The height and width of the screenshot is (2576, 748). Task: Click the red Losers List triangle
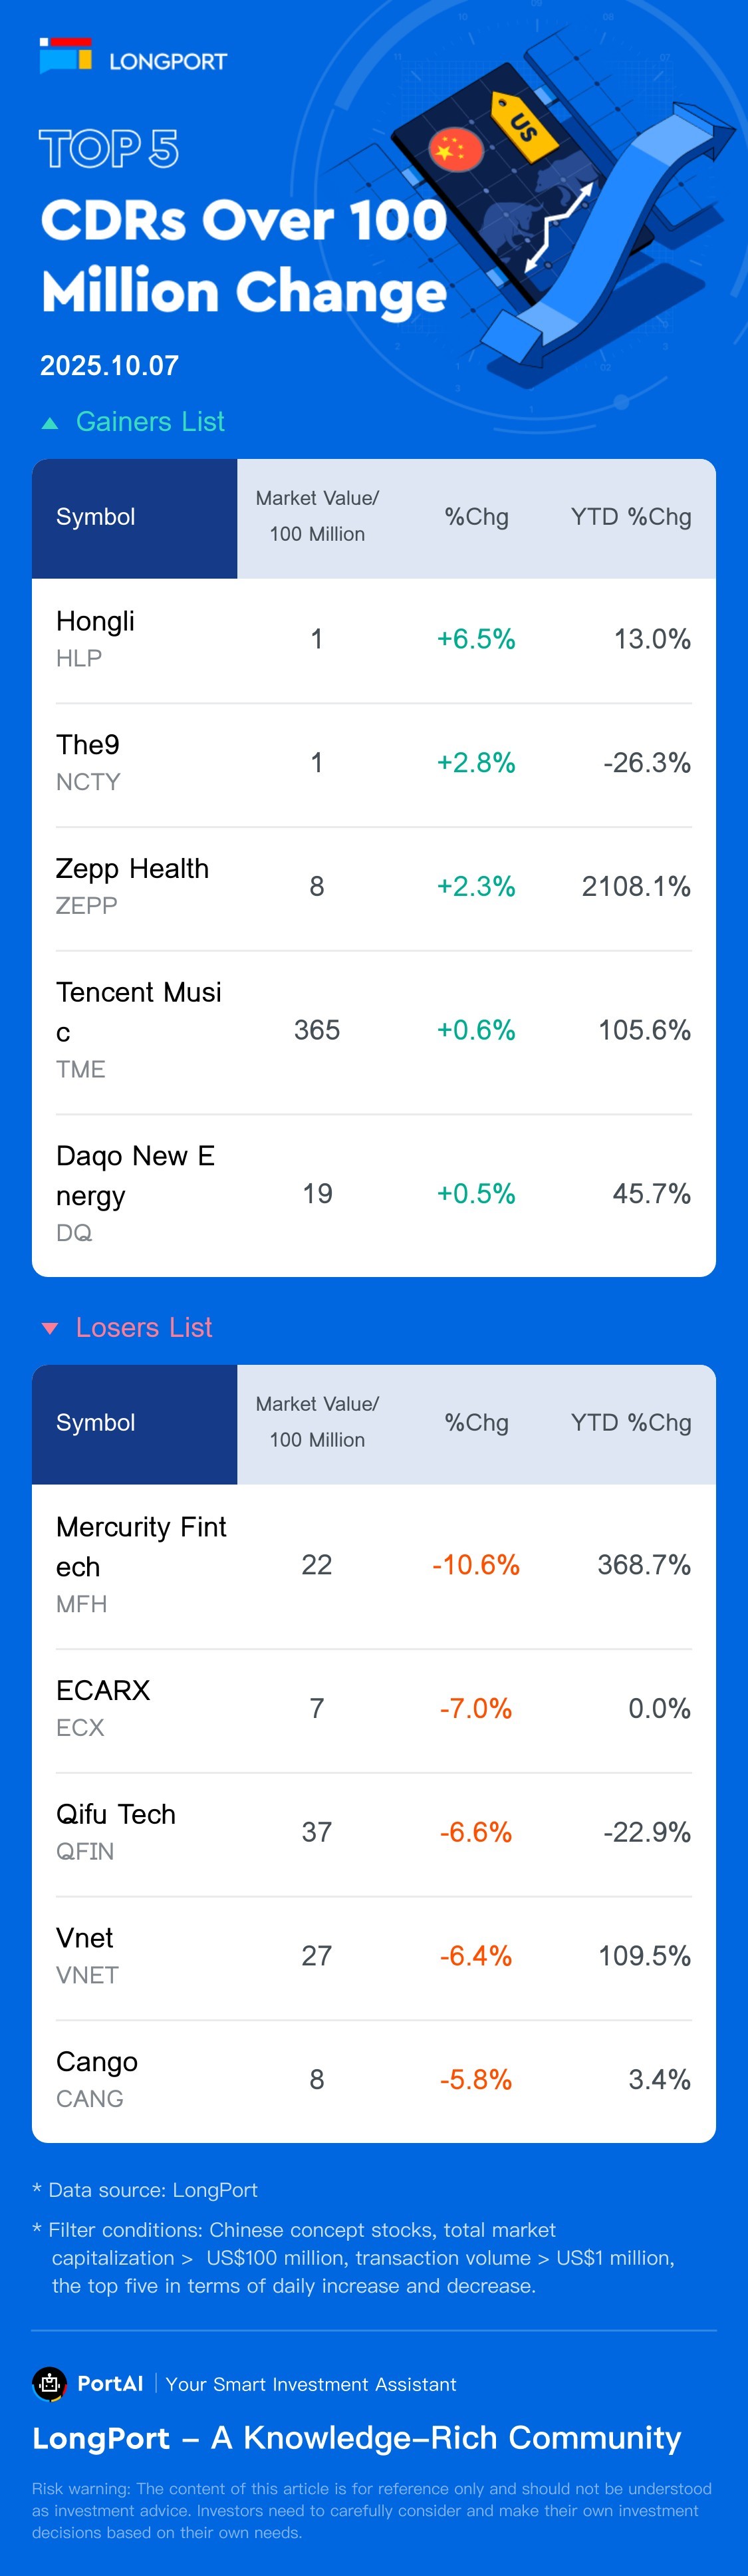pyautogui.click(x=50, y=1328)
